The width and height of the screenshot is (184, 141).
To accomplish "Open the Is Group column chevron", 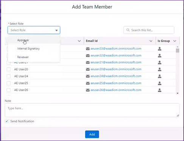I will [x=175, y=41].
